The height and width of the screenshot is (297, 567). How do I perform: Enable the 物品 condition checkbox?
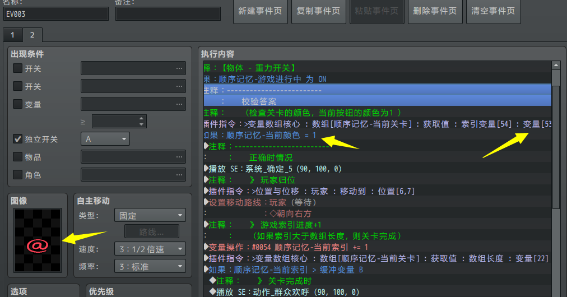click(x=18, y=157)
